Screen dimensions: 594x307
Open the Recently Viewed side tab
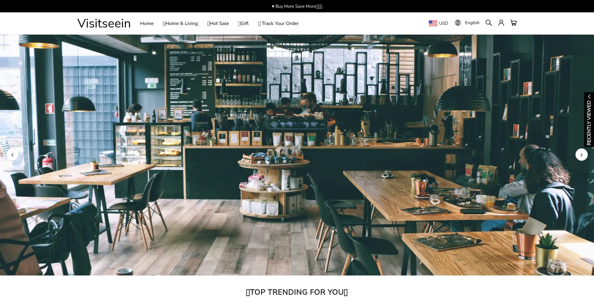point(589,123)
